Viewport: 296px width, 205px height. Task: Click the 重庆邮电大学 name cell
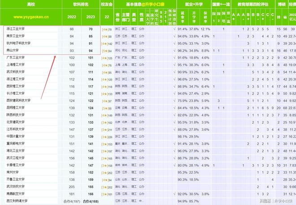(16, 144)
